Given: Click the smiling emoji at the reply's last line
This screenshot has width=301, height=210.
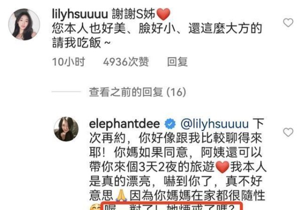Looking at the screenshot, I should coord(95,207).
